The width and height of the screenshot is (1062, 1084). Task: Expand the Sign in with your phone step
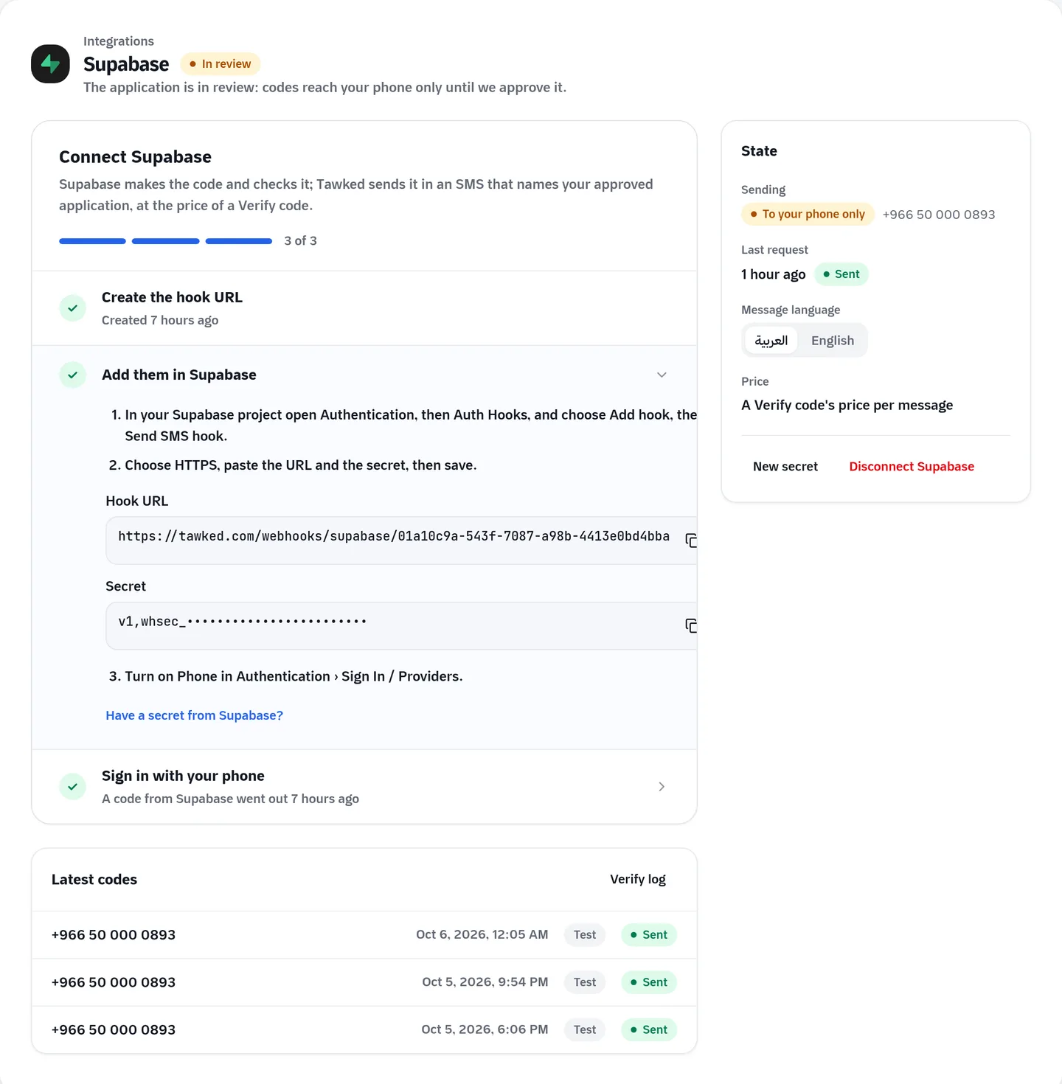tap(662, 787)
